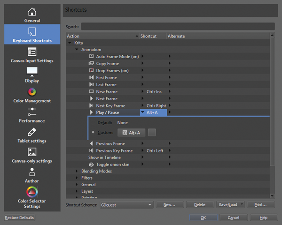The width and height of the screenshot is (282, 225).
Task: Confirm with the OK button
Action: pyautogui.click(x=203, y=217)
